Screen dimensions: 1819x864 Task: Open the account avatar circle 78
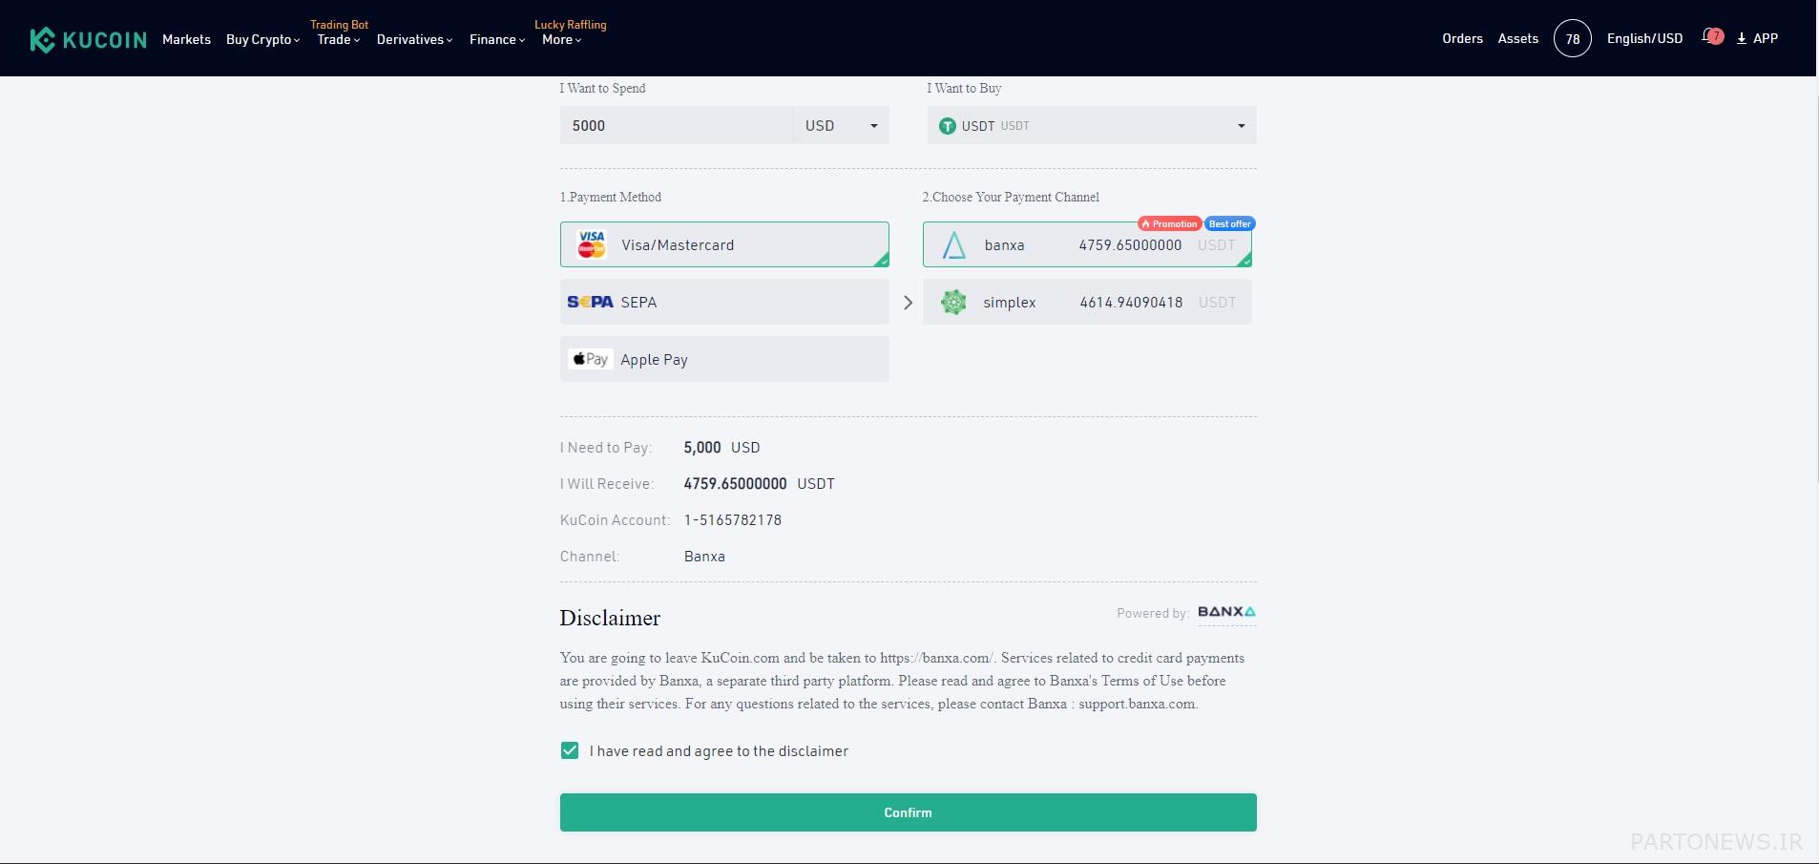(1572, 39)
